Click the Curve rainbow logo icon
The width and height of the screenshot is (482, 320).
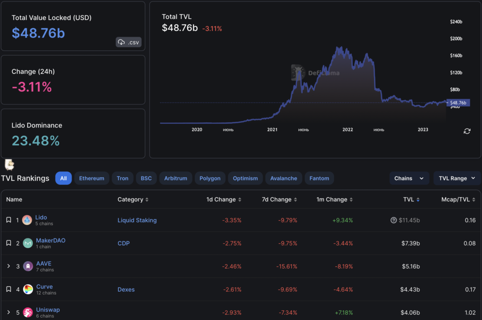pos(28,289)
